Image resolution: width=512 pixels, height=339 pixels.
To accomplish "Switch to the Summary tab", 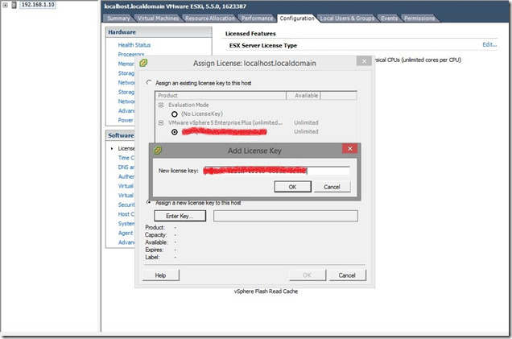I will click(x=118, y=19).
